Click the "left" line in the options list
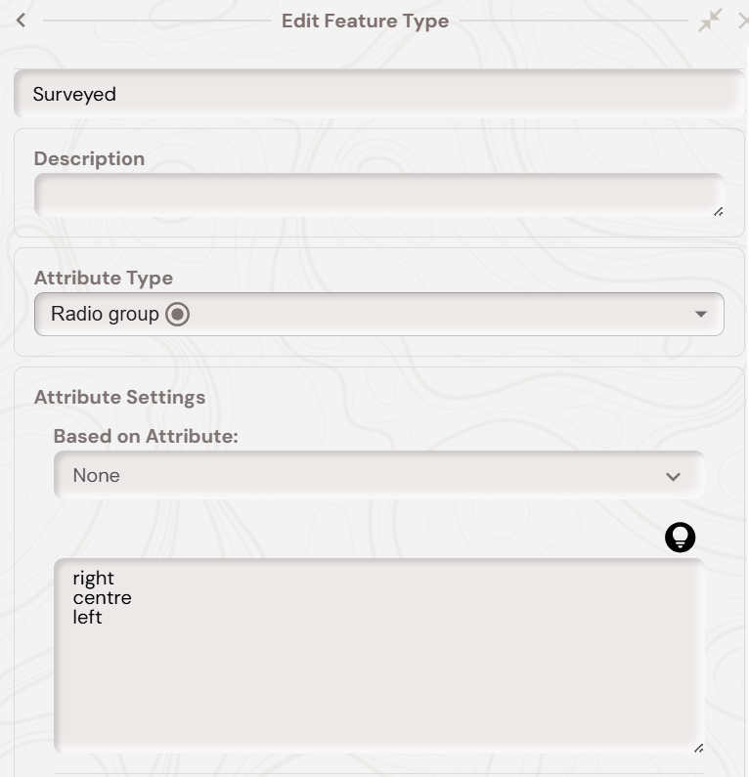 [x=87, y=617]
